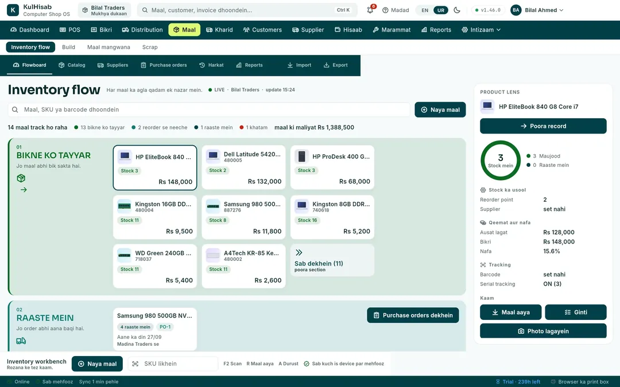Open Customers section

(262, 30)
